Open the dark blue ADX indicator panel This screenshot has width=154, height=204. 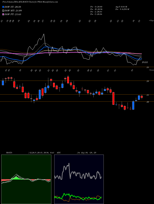[79, 179]
